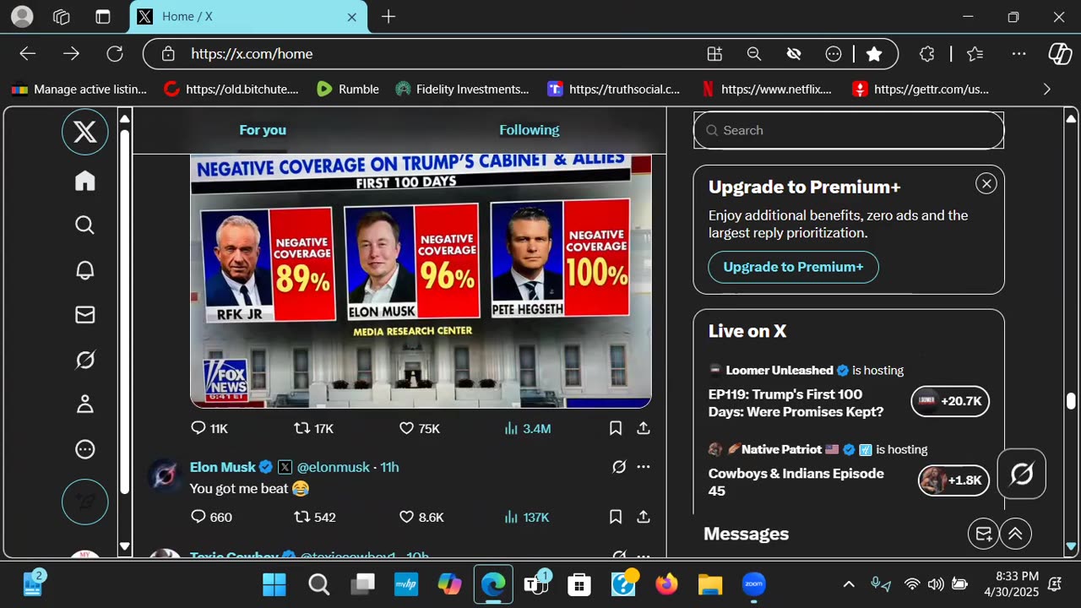Click the page vertical scrollbar thumb
1081x608 pixels.
click(x=1071, y=401)
